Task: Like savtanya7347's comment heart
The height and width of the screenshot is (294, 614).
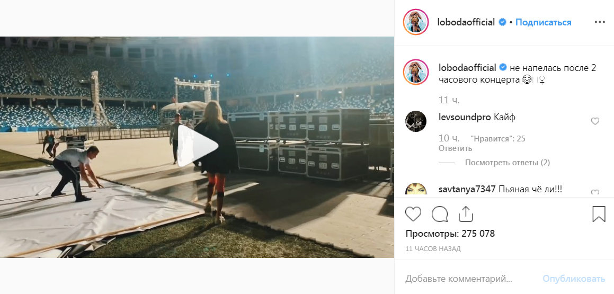Action: pyautogui.click(x=595, y=192)
